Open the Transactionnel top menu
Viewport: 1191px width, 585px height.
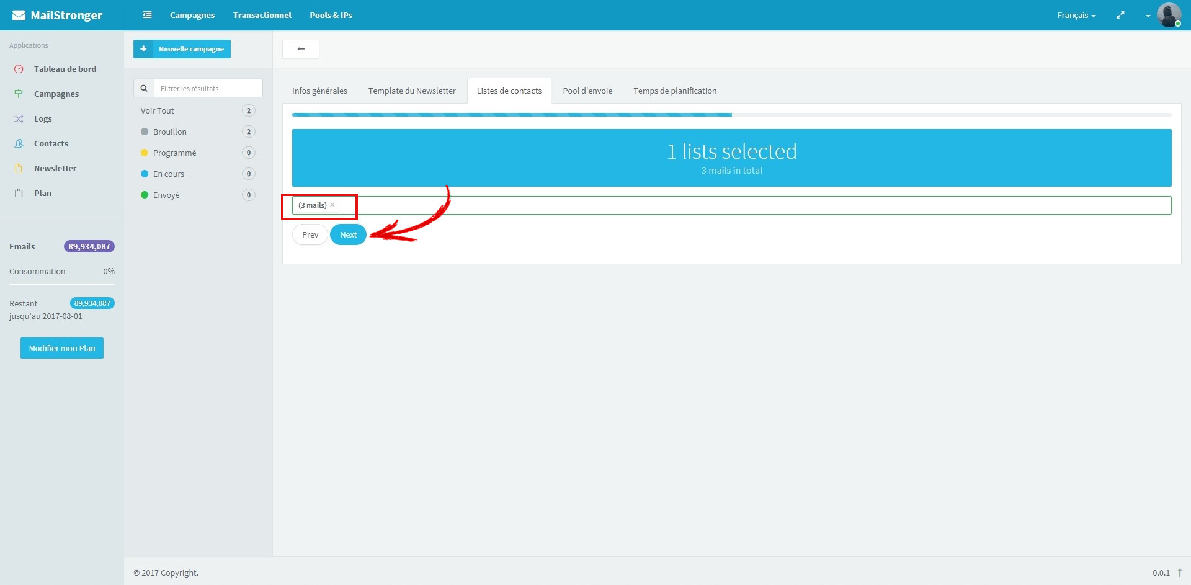pyautogui.click(x=262, y=15)
